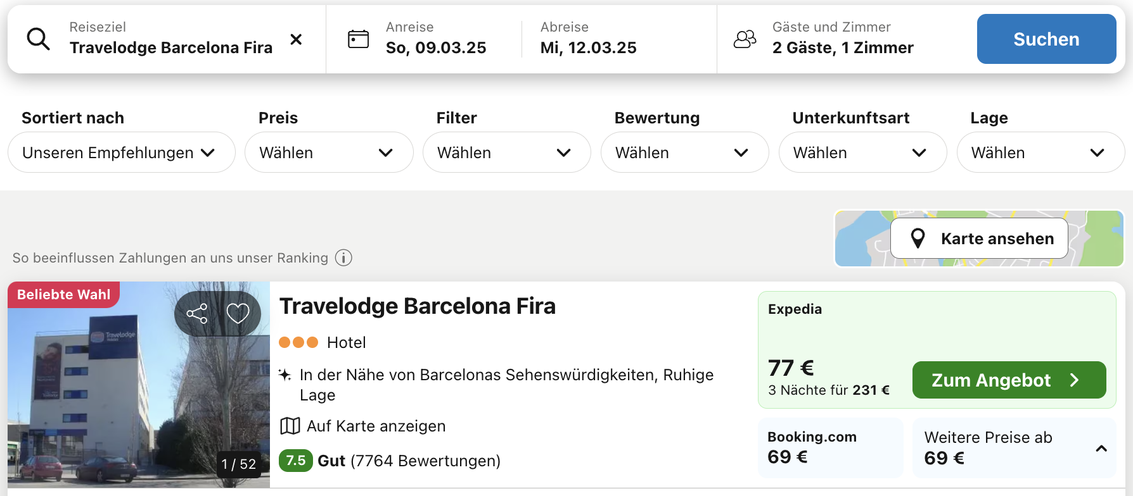Change the Abreise date Mi, 12.03.25
Image resolution: width=1133 pixels, height=496 pixels.
click(x=589, y=39)
